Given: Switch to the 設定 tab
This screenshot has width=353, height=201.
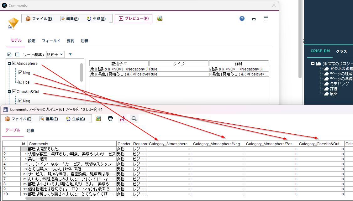Looking at the screenshot, I should coord(32,41).
